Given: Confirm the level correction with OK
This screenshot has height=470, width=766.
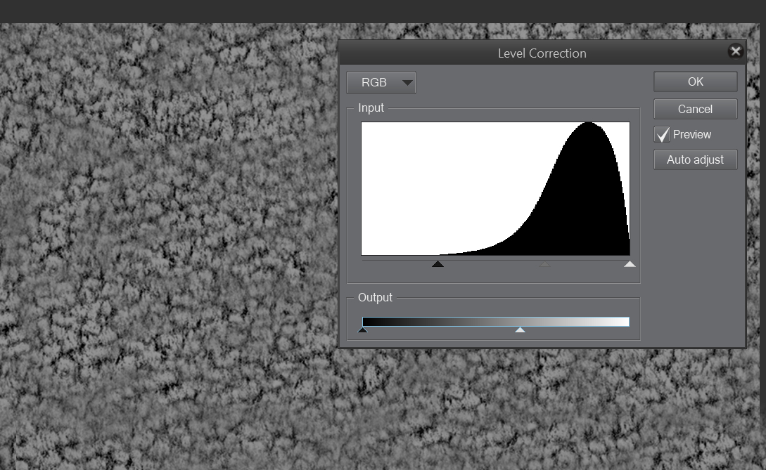Looking at the screenshot, I should (694, 81).
